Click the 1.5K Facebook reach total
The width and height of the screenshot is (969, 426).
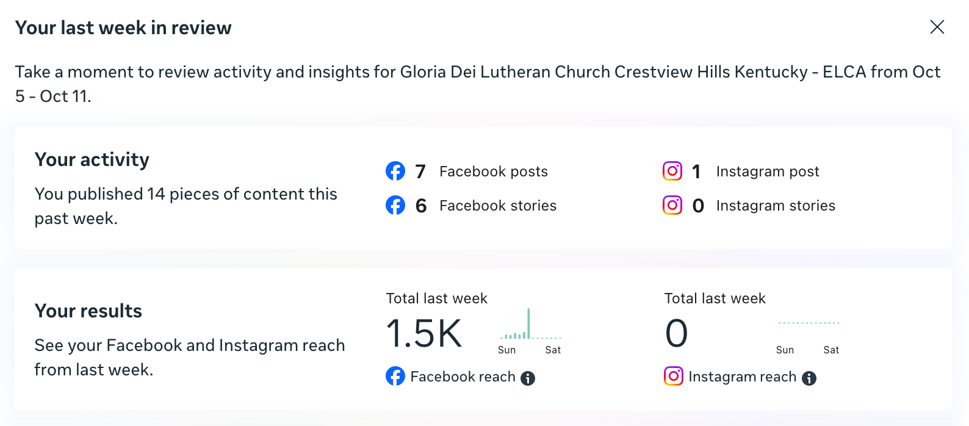(424, 334)
